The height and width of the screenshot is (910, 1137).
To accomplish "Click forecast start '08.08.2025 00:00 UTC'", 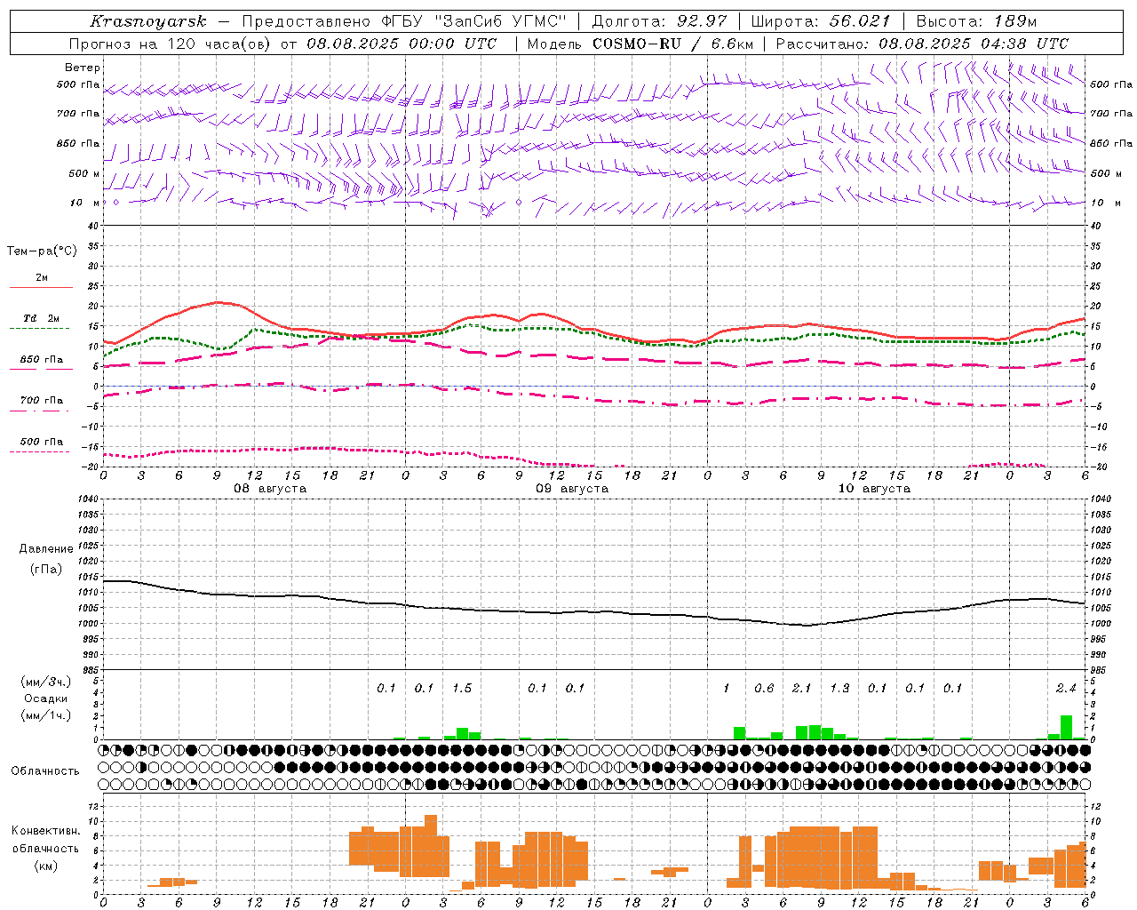I will (402, 44).
